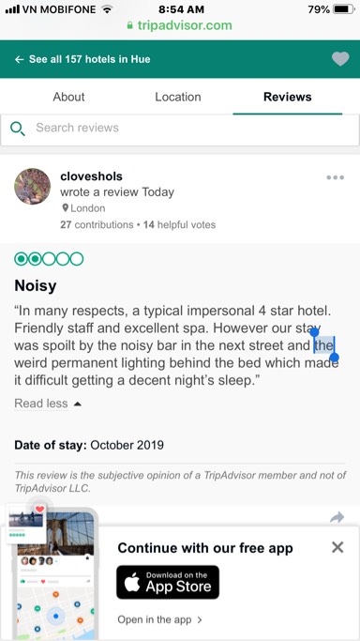Open the three-dot review options menu
Screen dimensions: 360x641
335,177
